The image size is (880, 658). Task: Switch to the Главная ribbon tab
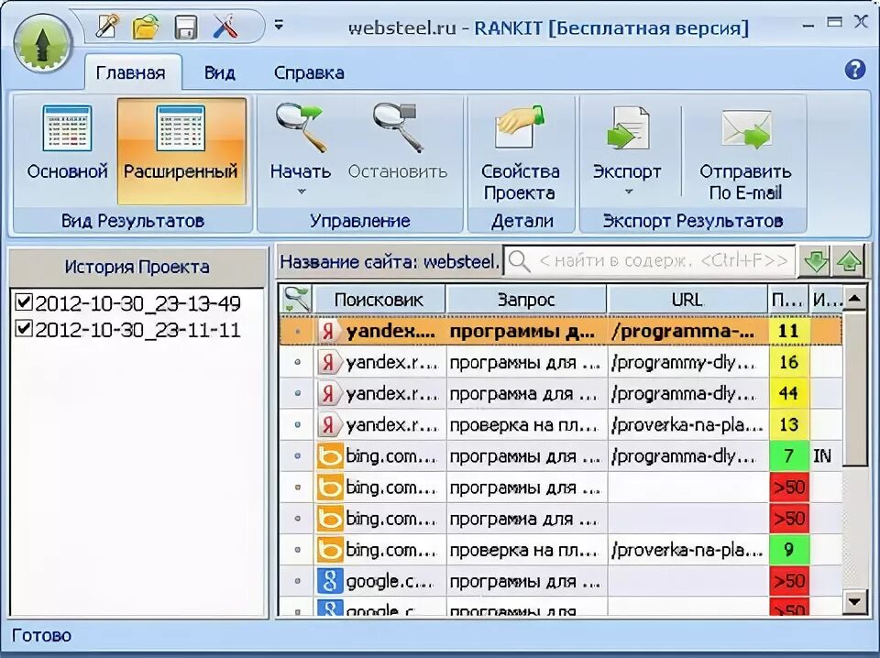click(131, 72)
